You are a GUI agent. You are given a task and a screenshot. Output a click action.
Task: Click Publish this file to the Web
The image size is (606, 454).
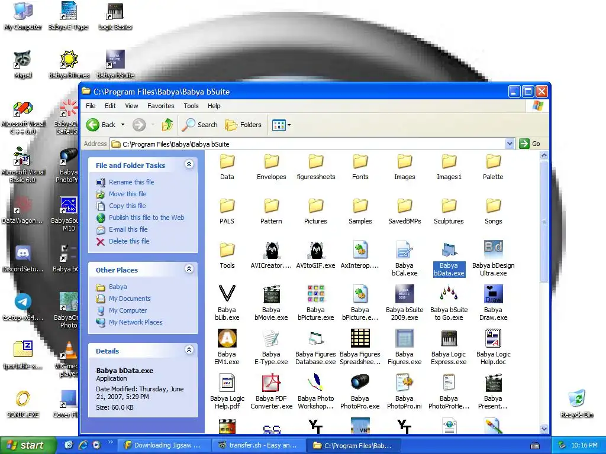[147, 218]
